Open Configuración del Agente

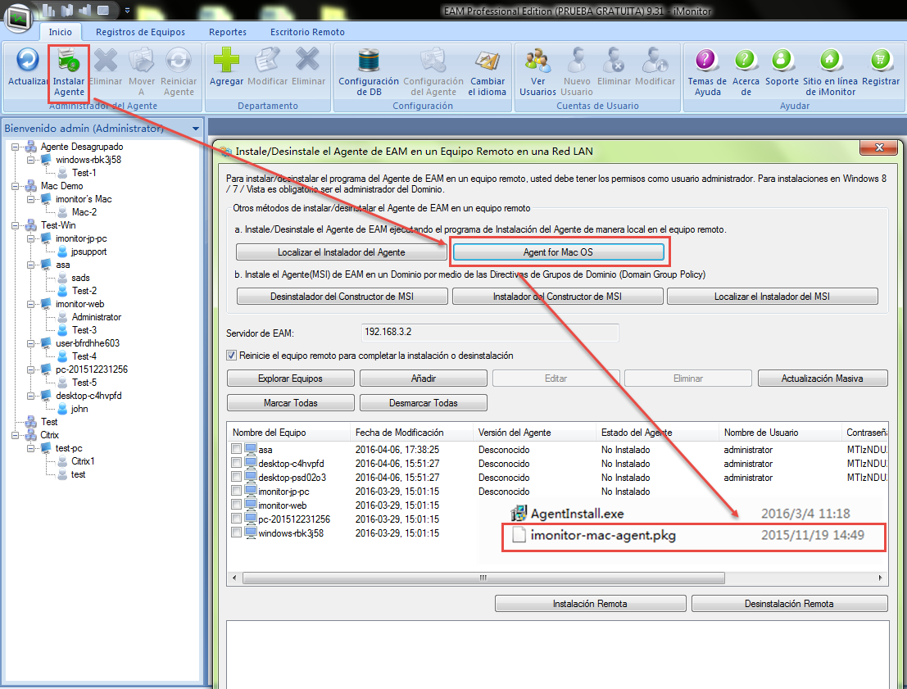pyautogui.click(x=433, y=72)
